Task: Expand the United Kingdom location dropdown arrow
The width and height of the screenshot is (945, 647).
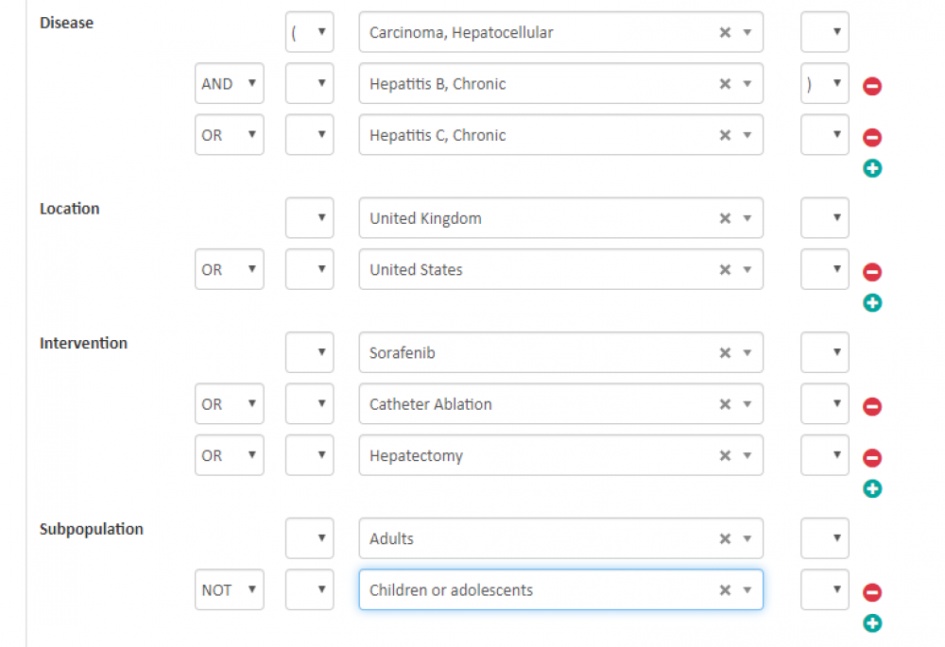Action: coord(747,218)
